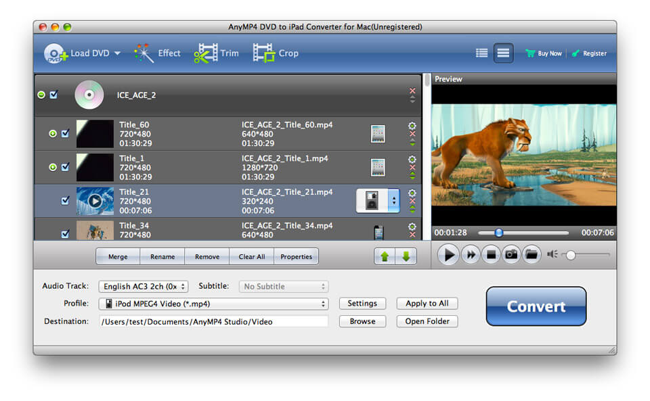This screenshot has width=650, height=401.
Task: Click the iPad profile icon for Title_60
Action: pos(378,134)
